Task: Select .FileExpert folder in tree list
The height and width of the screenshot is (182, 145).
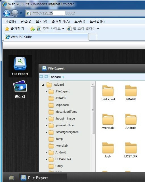Action: pos(62,92)
